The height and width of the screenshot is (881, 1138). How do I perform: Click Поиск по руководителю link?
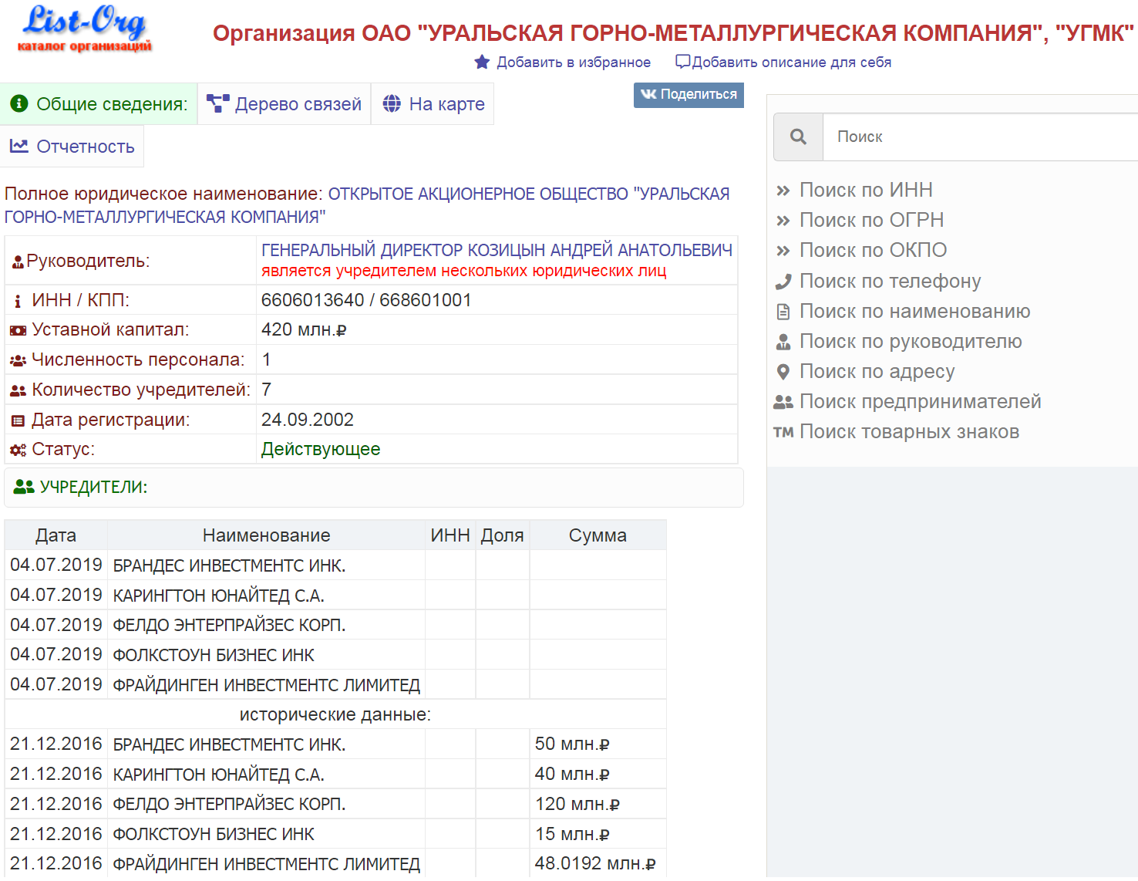click(x=911, y=341)
